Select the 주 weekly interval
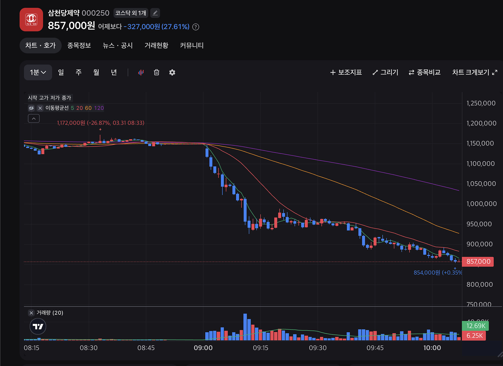This screenshot has width=503, height=366. pyautogui.click(x=79, y=73)
